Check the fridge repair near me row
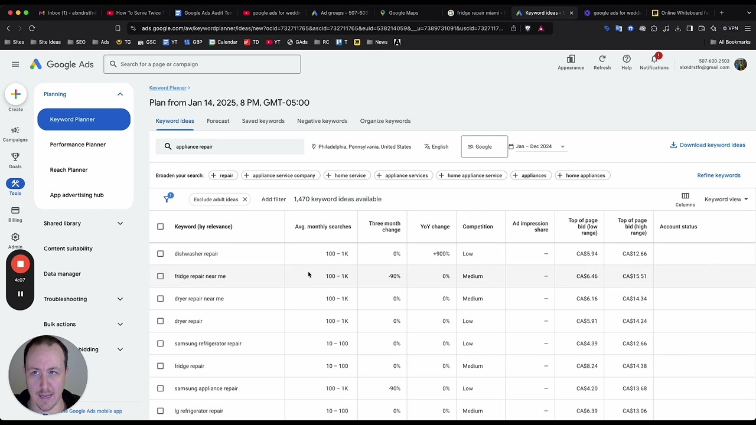The image size is (756, 425). [x=160, y=276]
